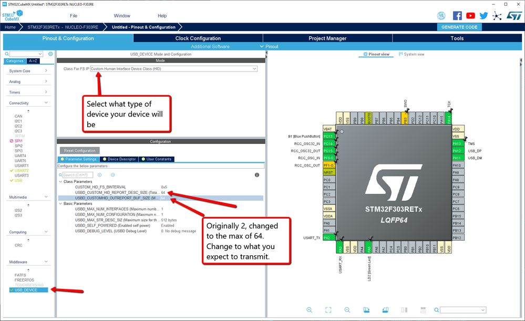Switch to System view

411,54
